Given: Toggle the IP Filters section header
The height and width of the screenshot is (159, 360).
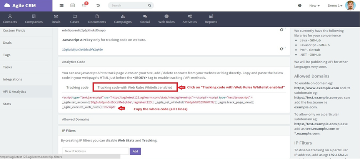Looking at the screenshot, I should (174, 131).
